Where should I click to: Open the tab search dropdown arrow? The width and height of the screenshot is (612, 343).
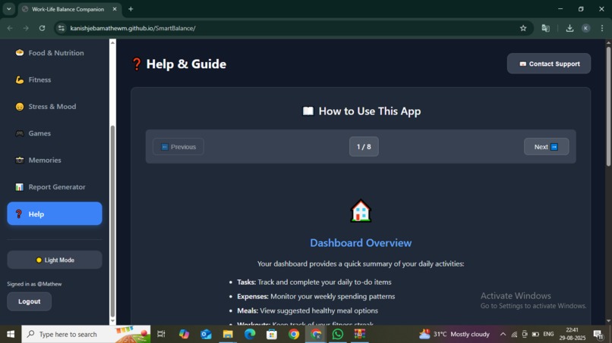coord(8,9)
